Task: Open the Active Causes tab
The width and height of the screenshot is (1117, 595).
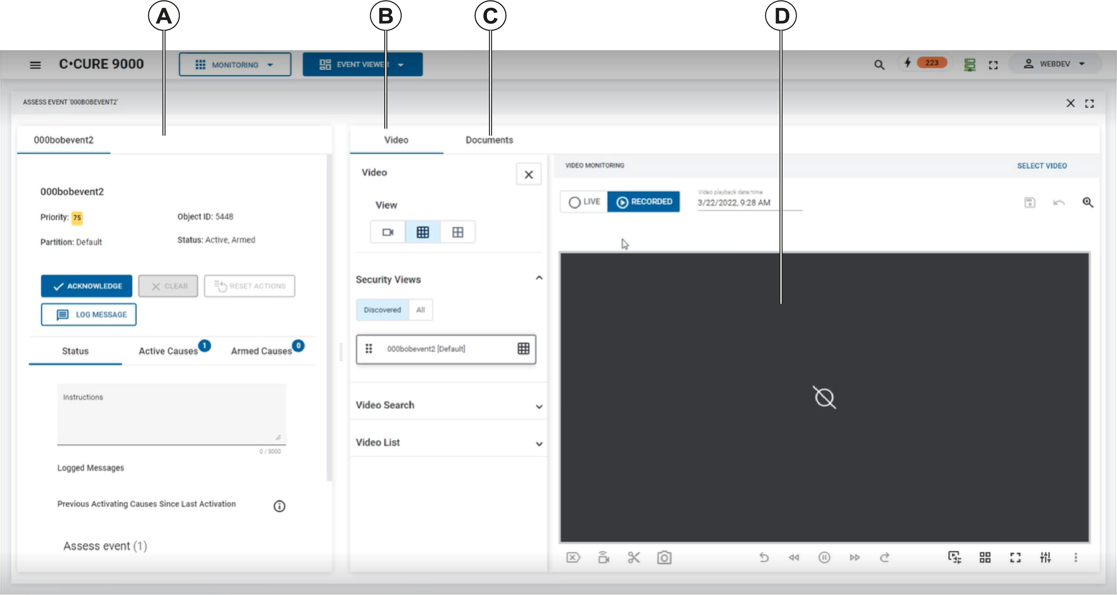Action: [168, 351]
